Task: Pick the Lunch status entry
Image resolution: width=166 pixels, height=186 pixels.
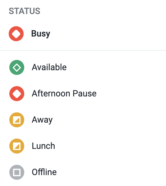Action: tap(83, 146)
